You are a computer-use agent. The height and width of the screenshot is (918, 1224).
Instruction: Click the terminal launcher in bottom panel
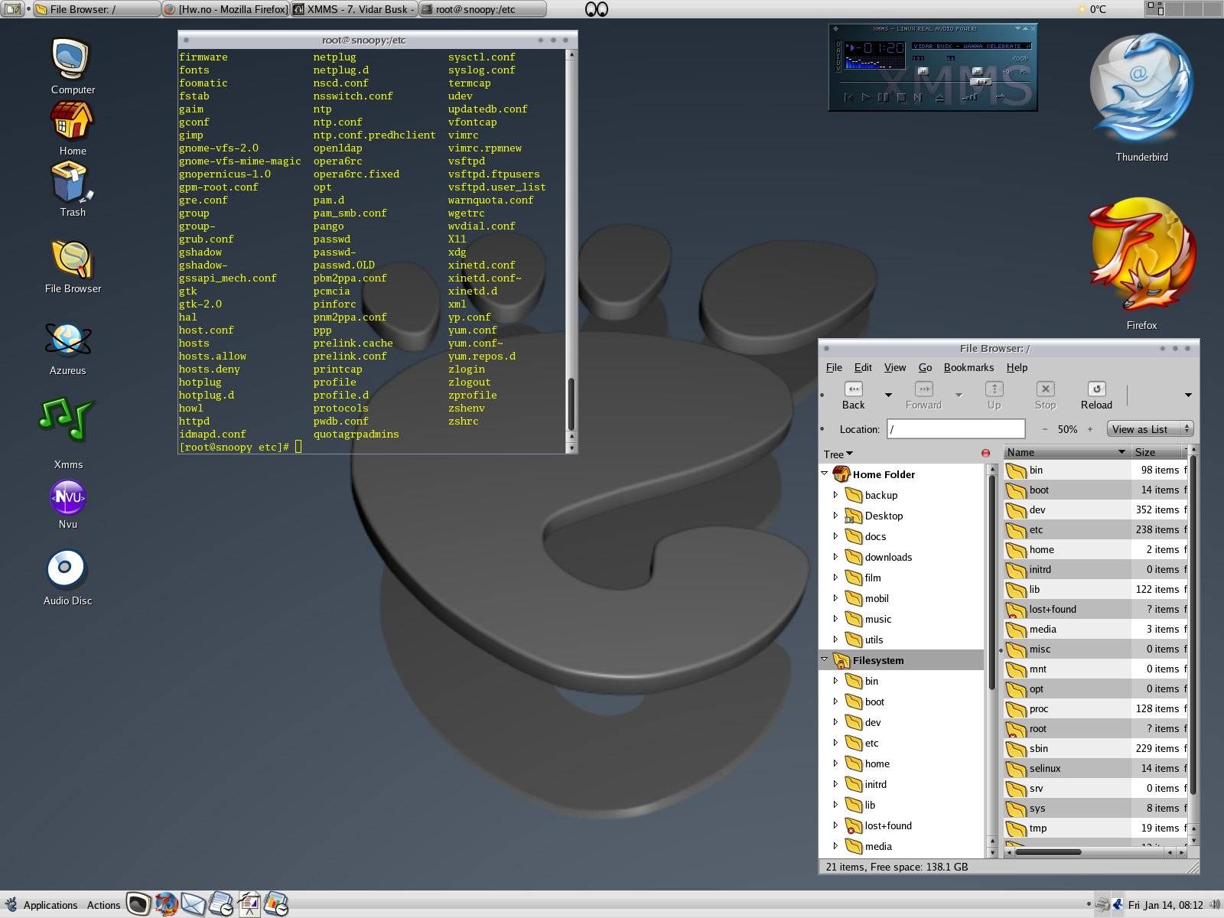point(138,905)
